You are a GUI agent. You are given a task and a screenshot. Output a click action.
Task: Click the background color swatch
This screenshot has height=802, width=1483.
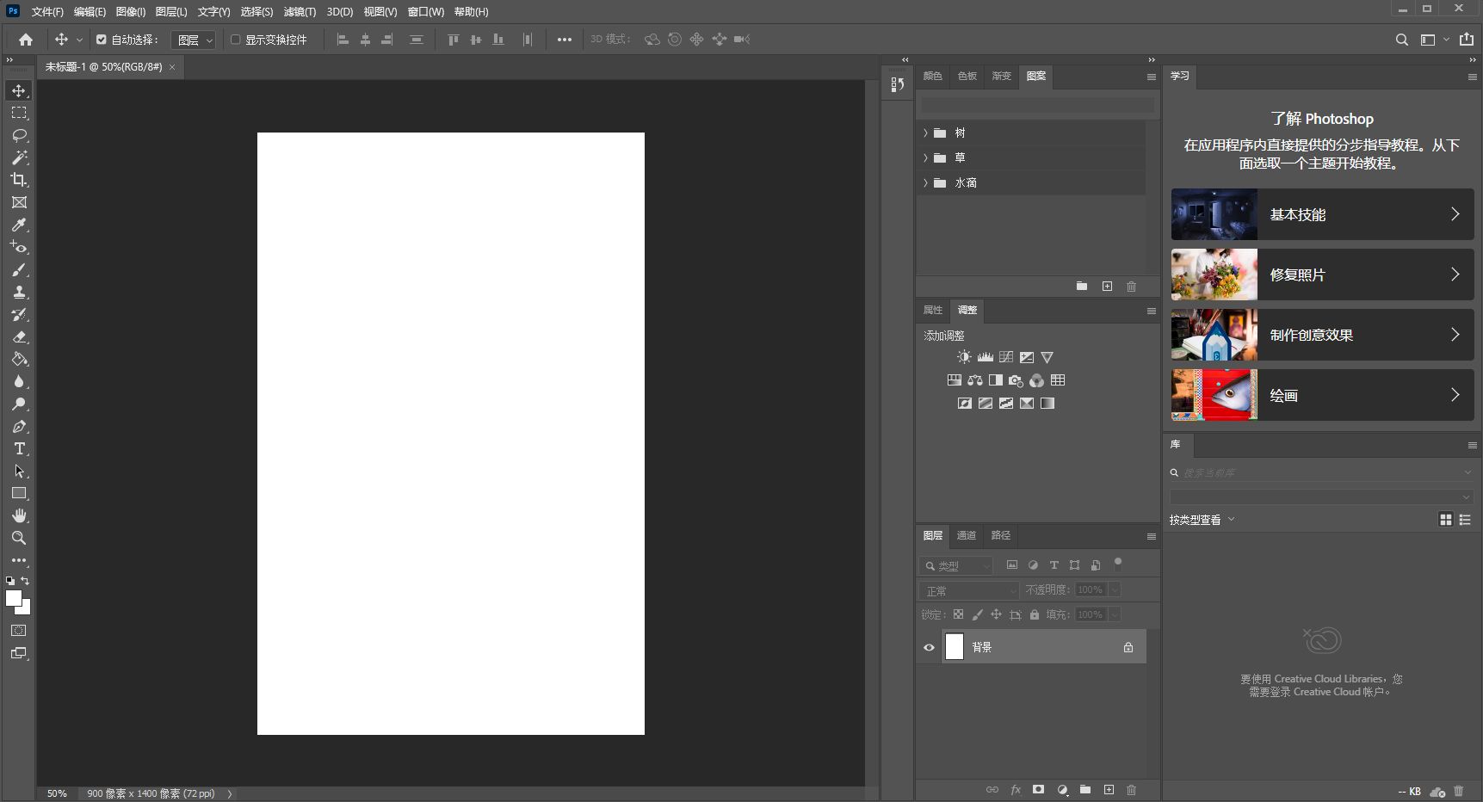pyautogui.click(x=26, y=608)
